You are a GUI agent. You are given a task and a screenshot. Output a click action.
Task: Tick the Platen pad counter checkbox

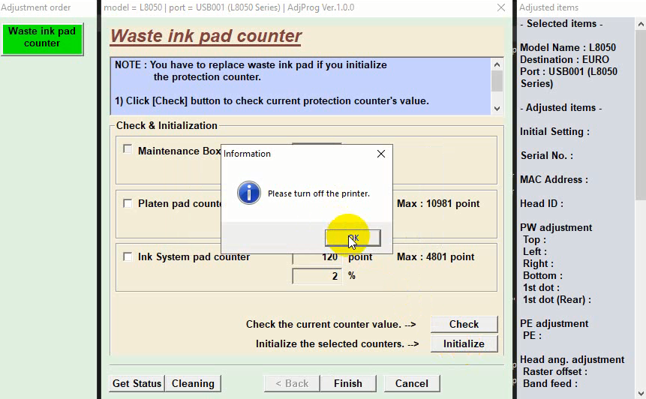(128, 203)
